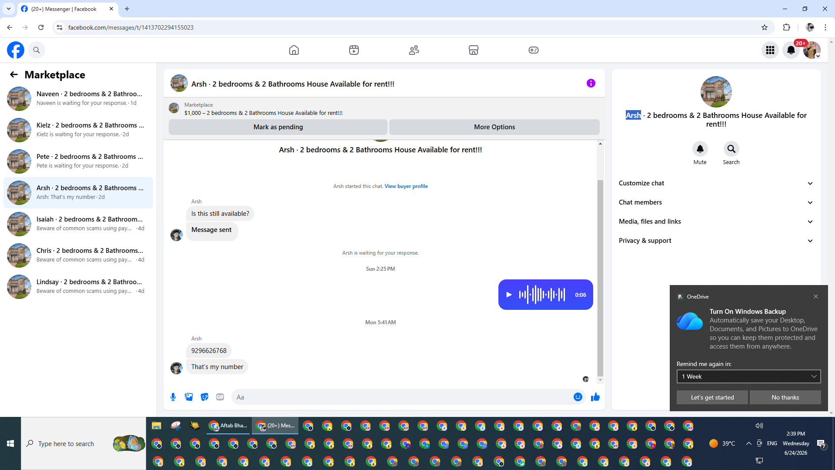This screenshot has width=835, height=470.
Task: Switch to Aftab Bha... taskbar window
Action: [228, 426]
